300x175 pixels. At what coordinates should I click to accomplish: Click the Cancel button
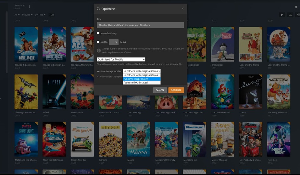tap(160, 90)
